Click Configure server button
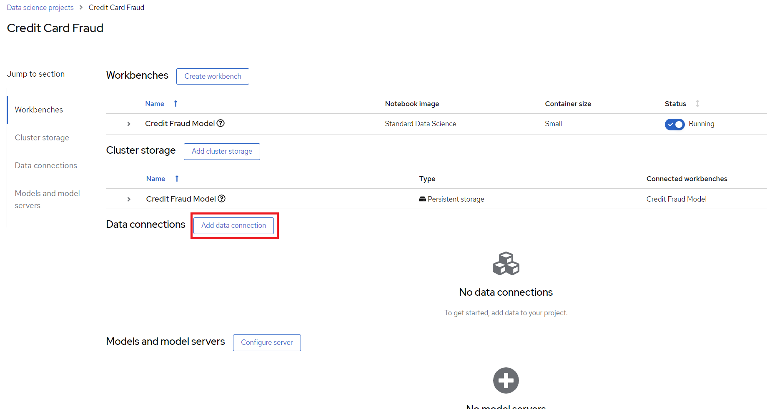767x409 pixels. [x=267, y=342]
